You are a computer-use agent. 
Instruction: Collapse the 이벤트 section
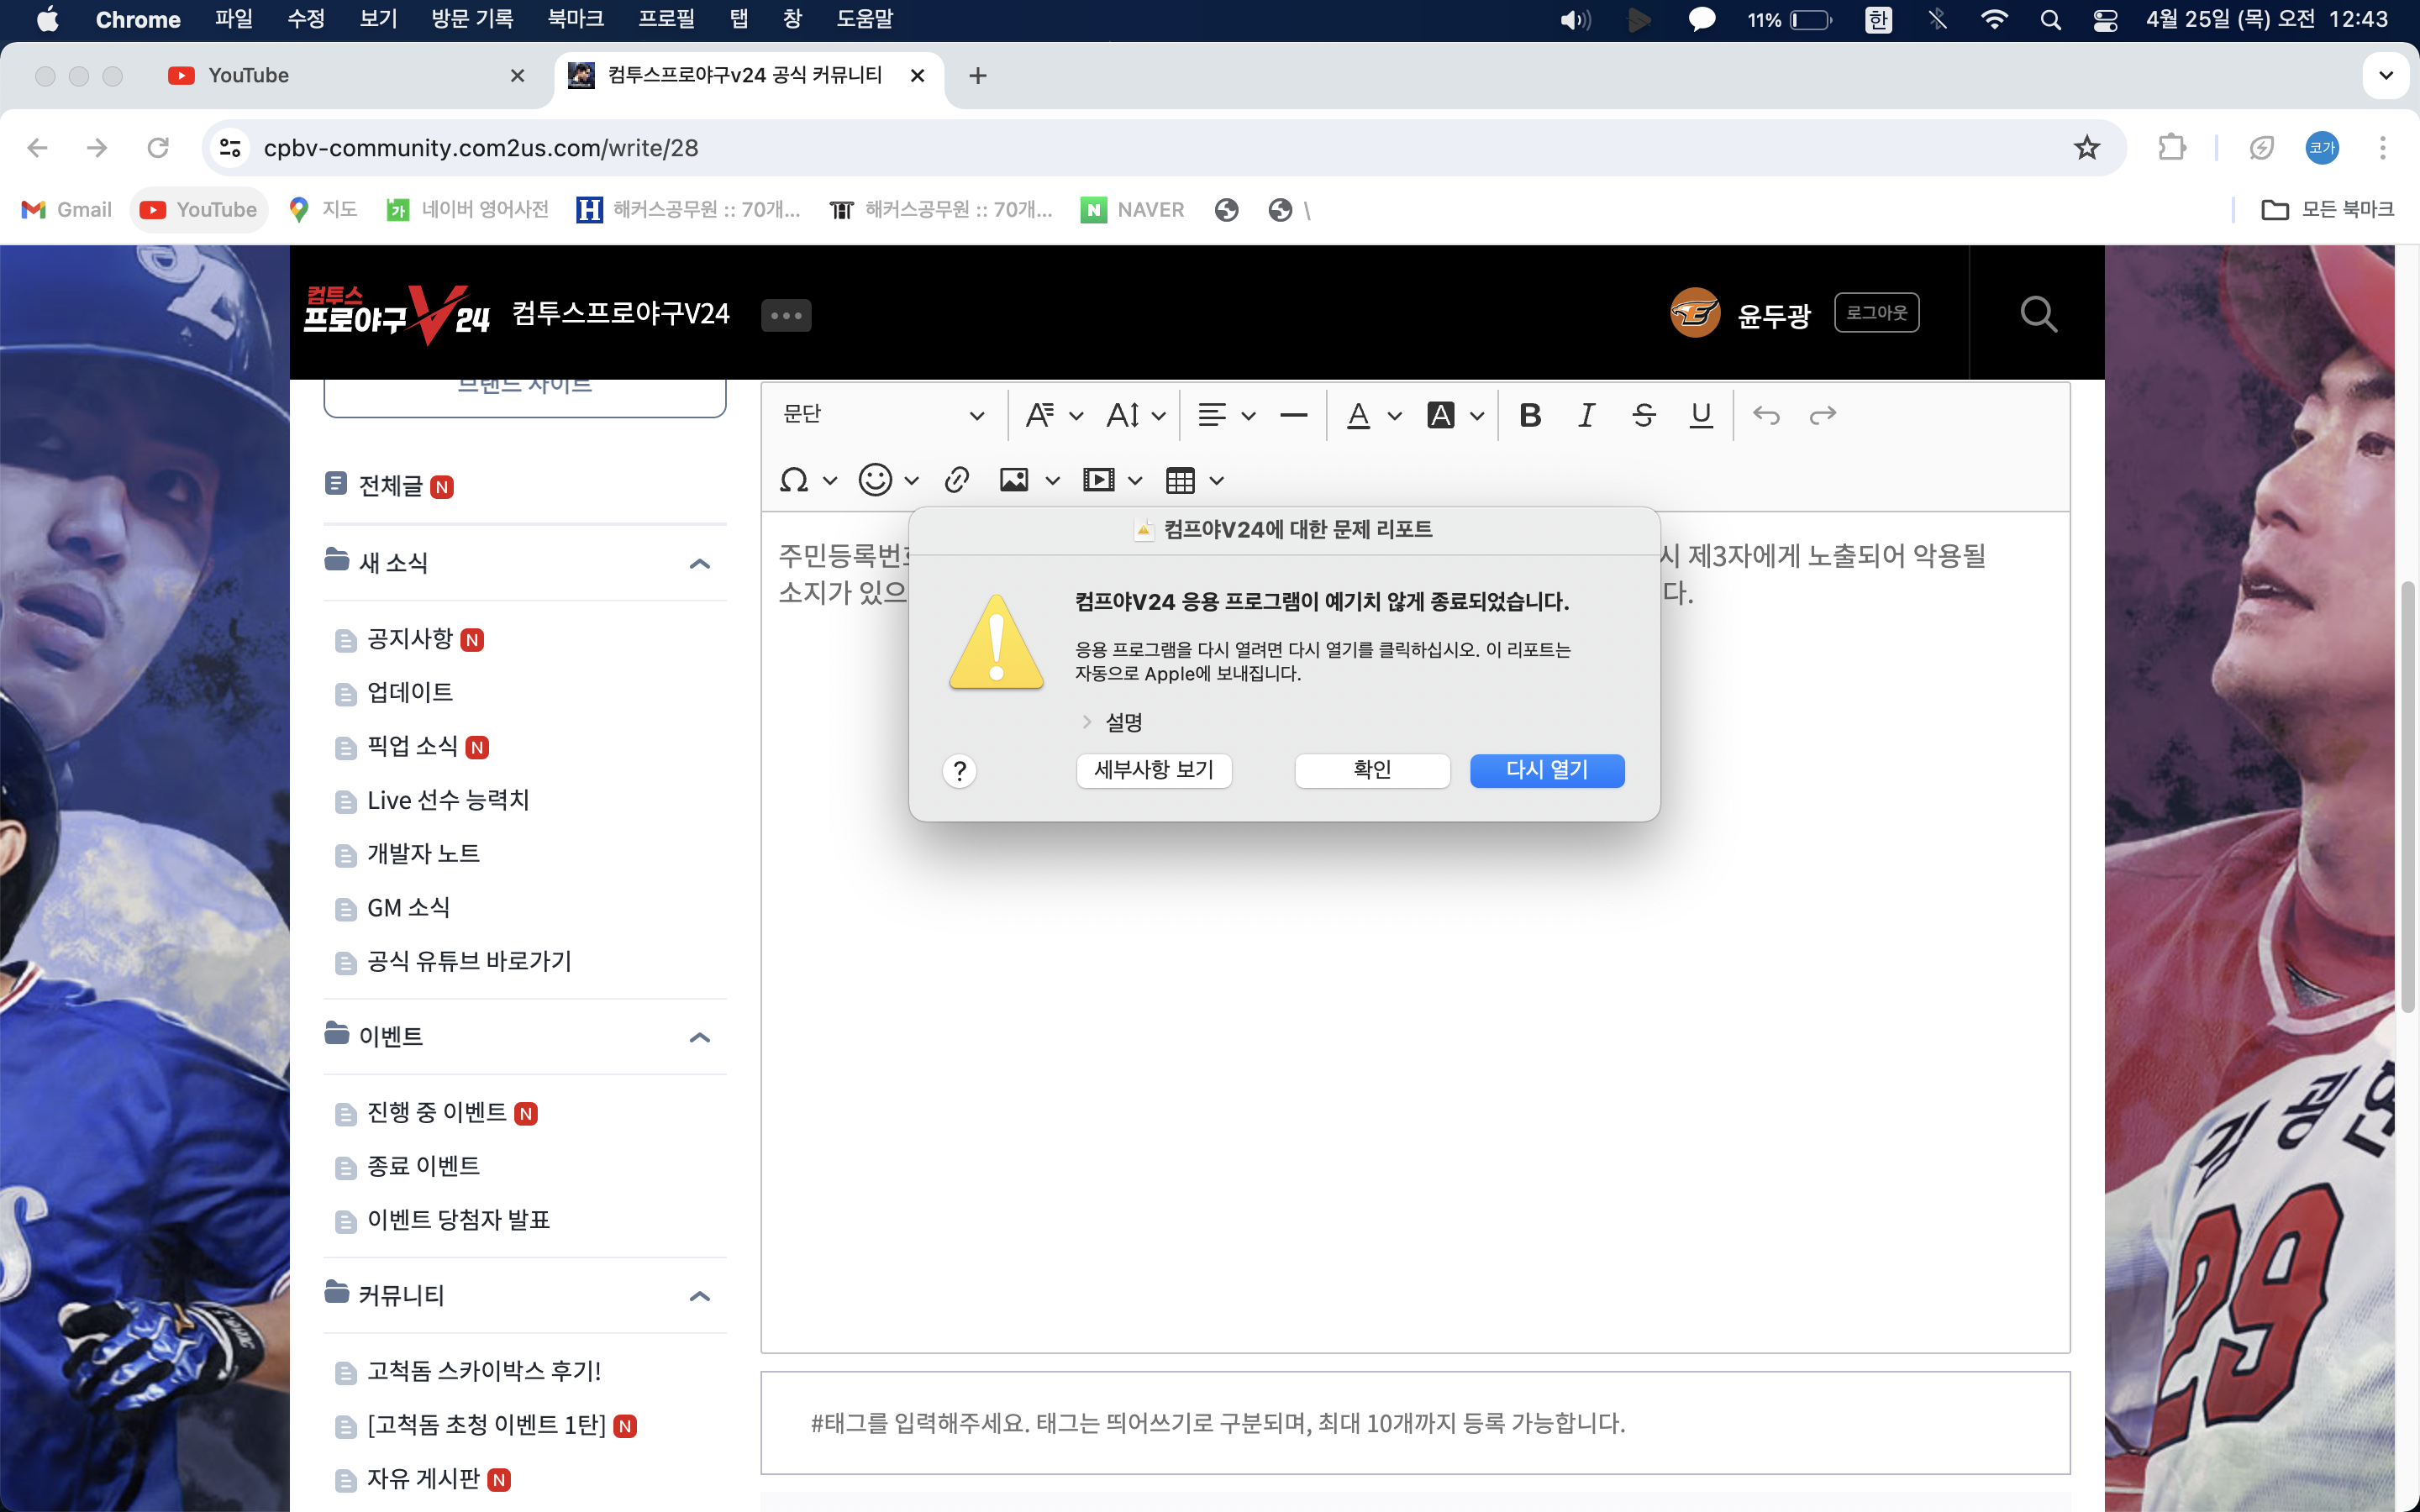700,1037
